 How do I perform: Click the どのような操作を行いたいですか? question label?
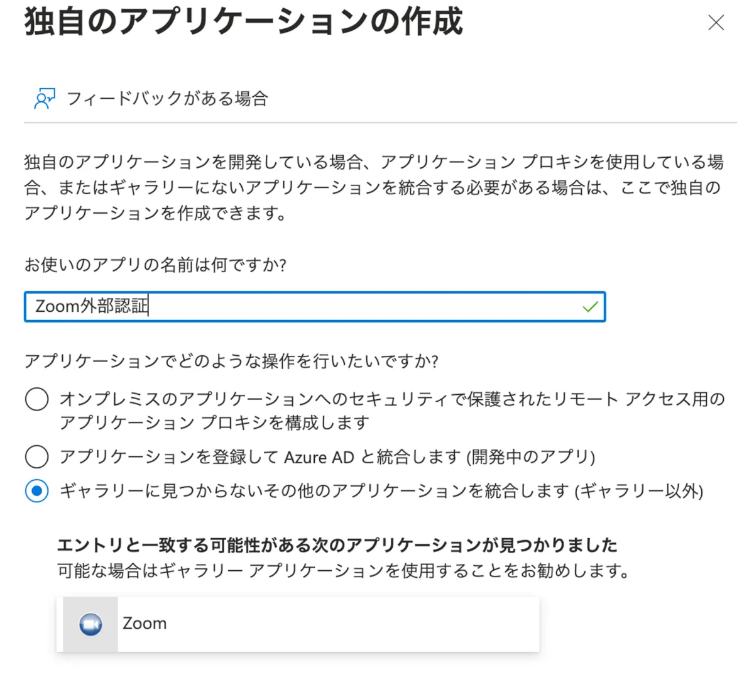pos(231,361)
